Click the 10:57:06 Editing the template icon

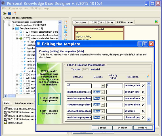click(6, 109)
